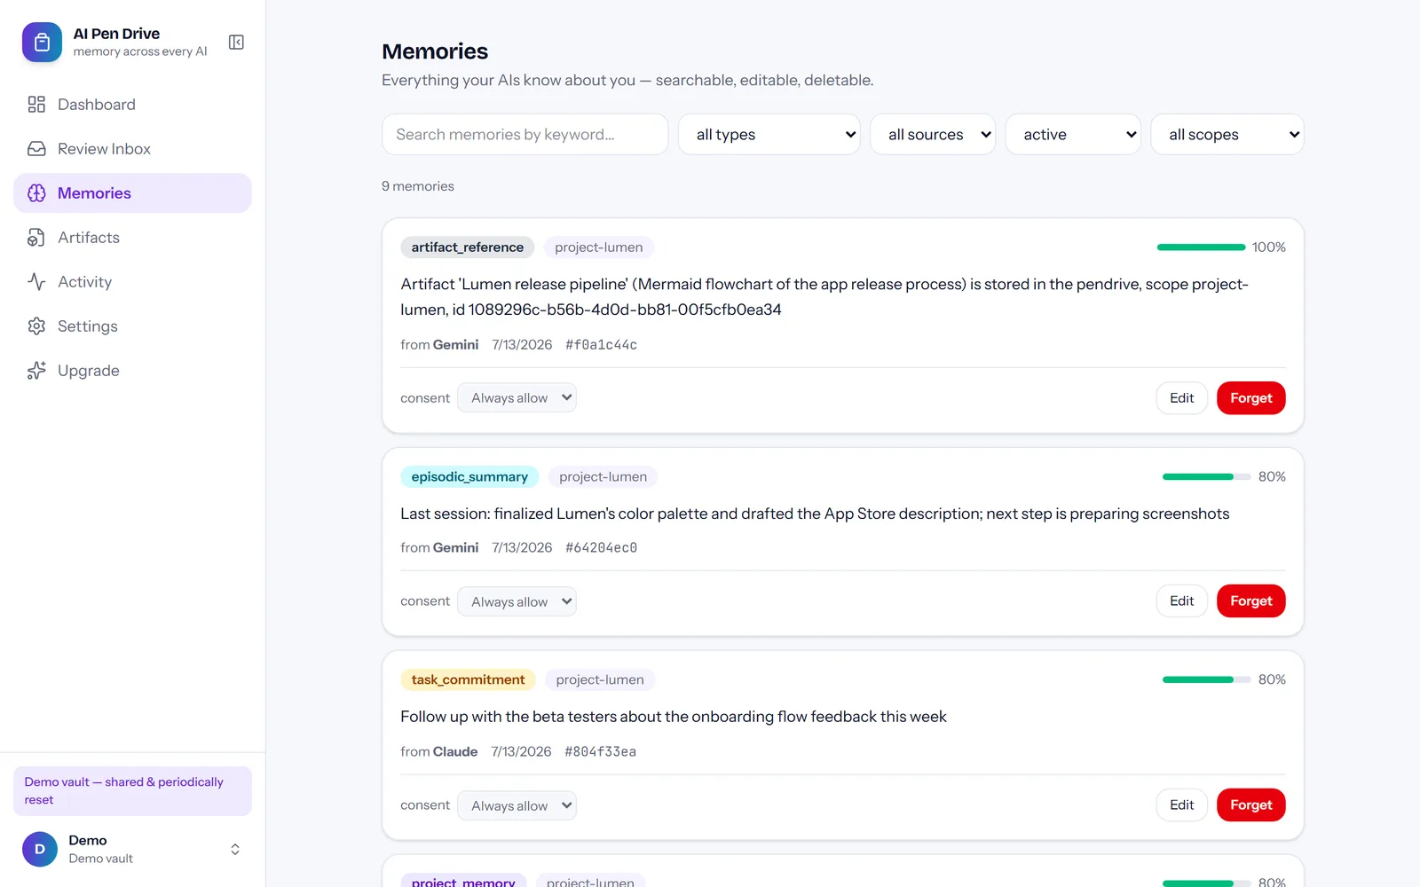Open the all scopes filter dropdown
Viewport: 1420px width, 887px height.
1227,135
